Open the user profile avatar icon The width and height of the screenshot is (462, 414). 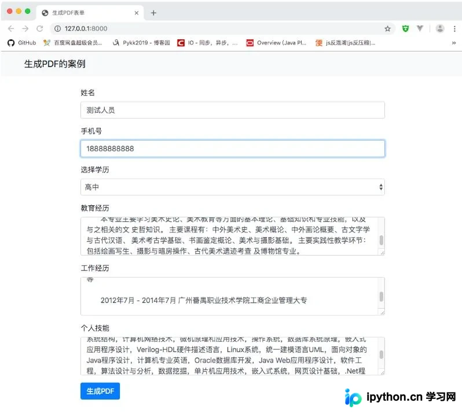(x=440, y=28)
